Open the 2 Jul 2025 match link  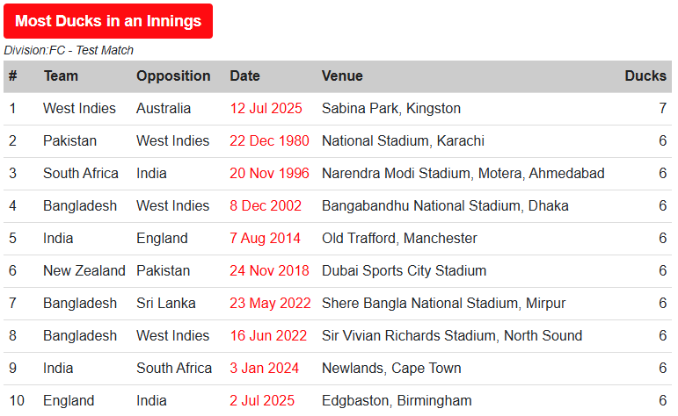262,400
